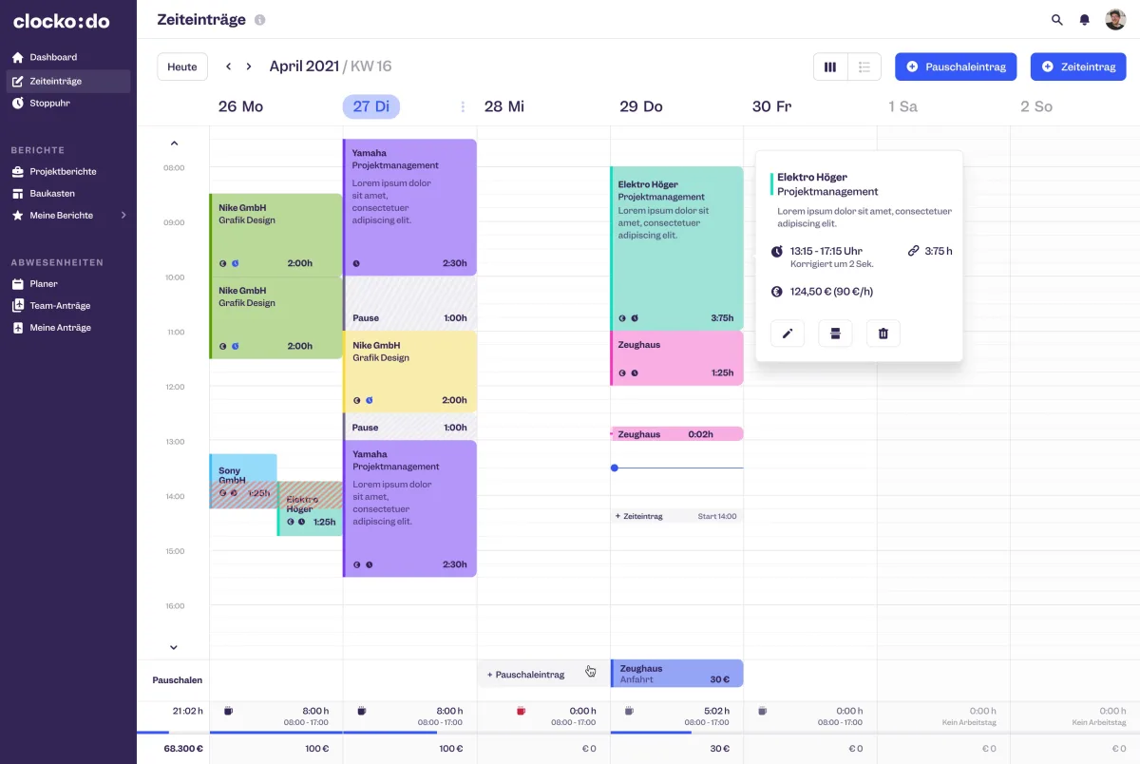This screenshot has width=1140, height=764.
Task: Open the Elektro Höger entry on Thursday
Action: pyautogui.click(x=676, y=248)
